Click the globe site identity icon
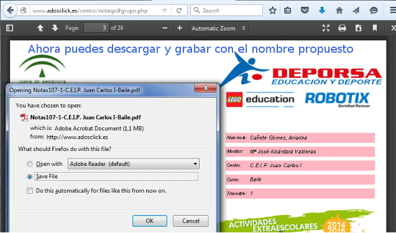Viewport: 396px width, 233px height. 24,11
